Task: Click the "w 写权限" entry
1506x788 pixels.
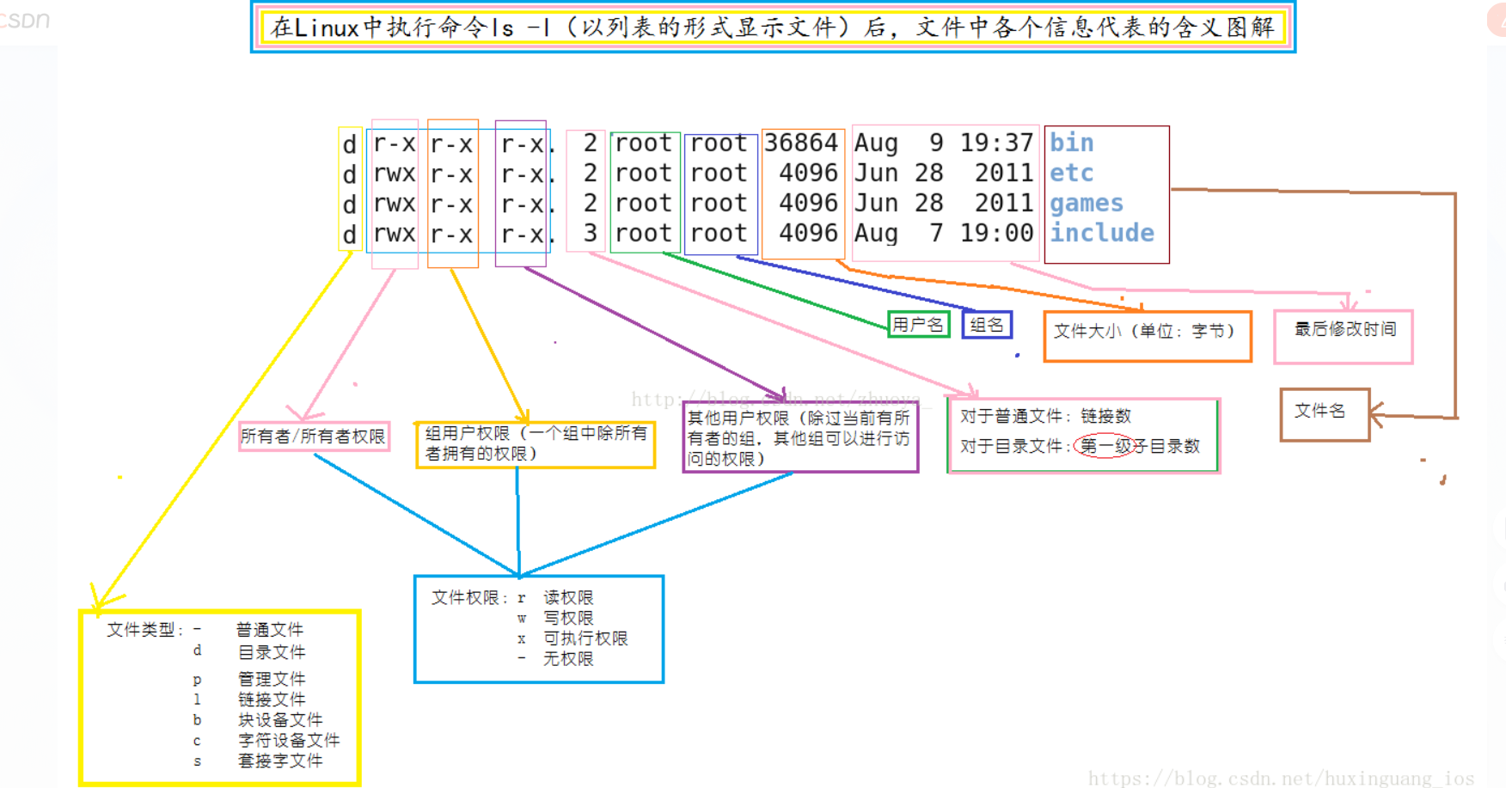Action: pos(555,618)
